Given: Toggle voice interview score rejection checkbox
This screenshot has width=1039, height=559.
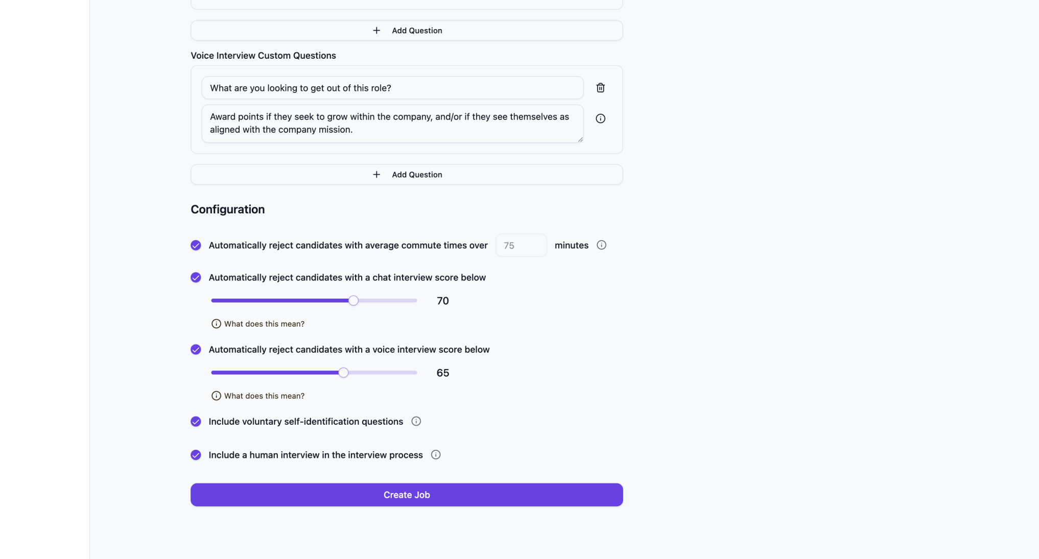Looking at the screenshot, I should pyautogui.click(x=196, y=350).
